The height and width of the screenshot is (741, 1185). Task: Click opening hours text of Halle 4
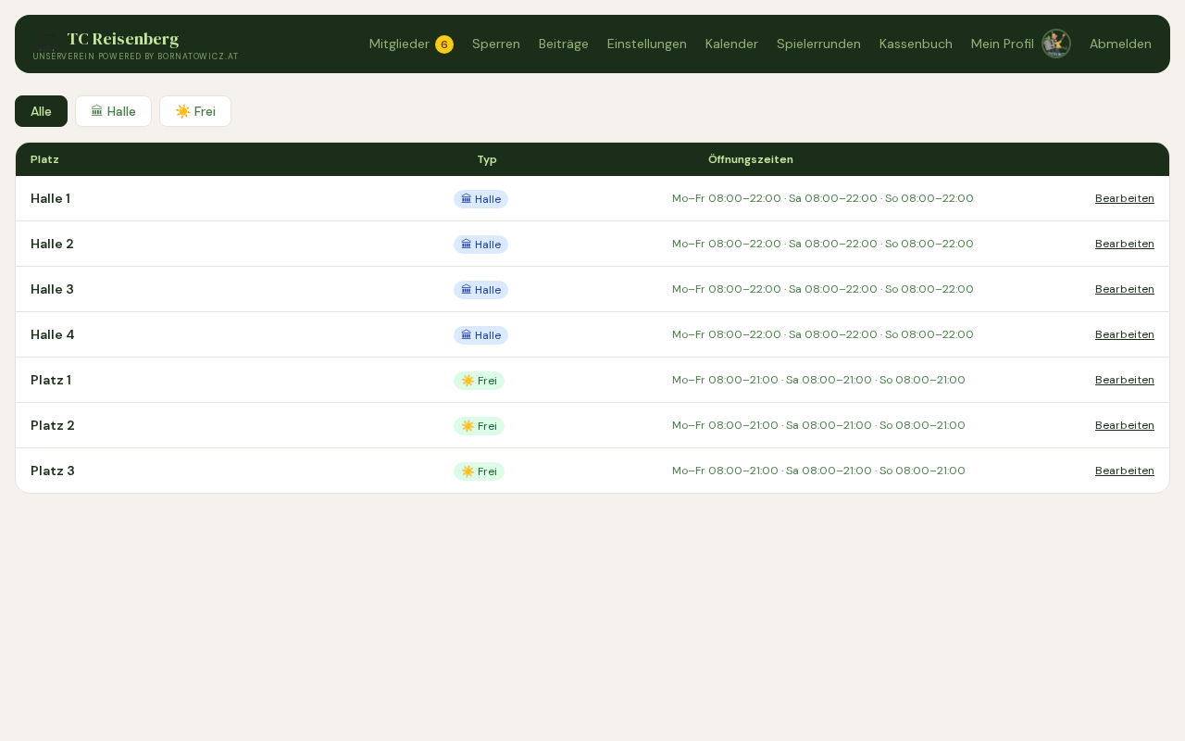tap(823, 334)
